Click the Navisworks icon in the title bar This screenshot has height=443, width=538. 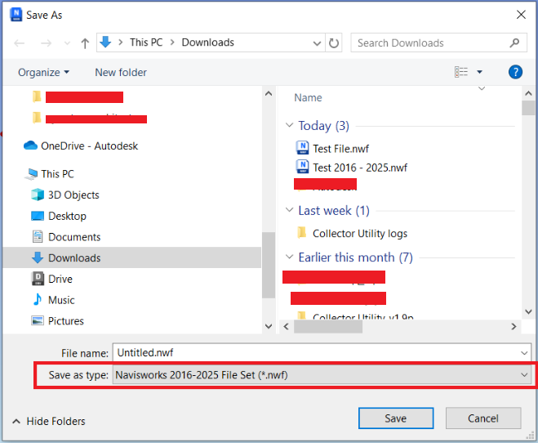click(x=16, y=15)
